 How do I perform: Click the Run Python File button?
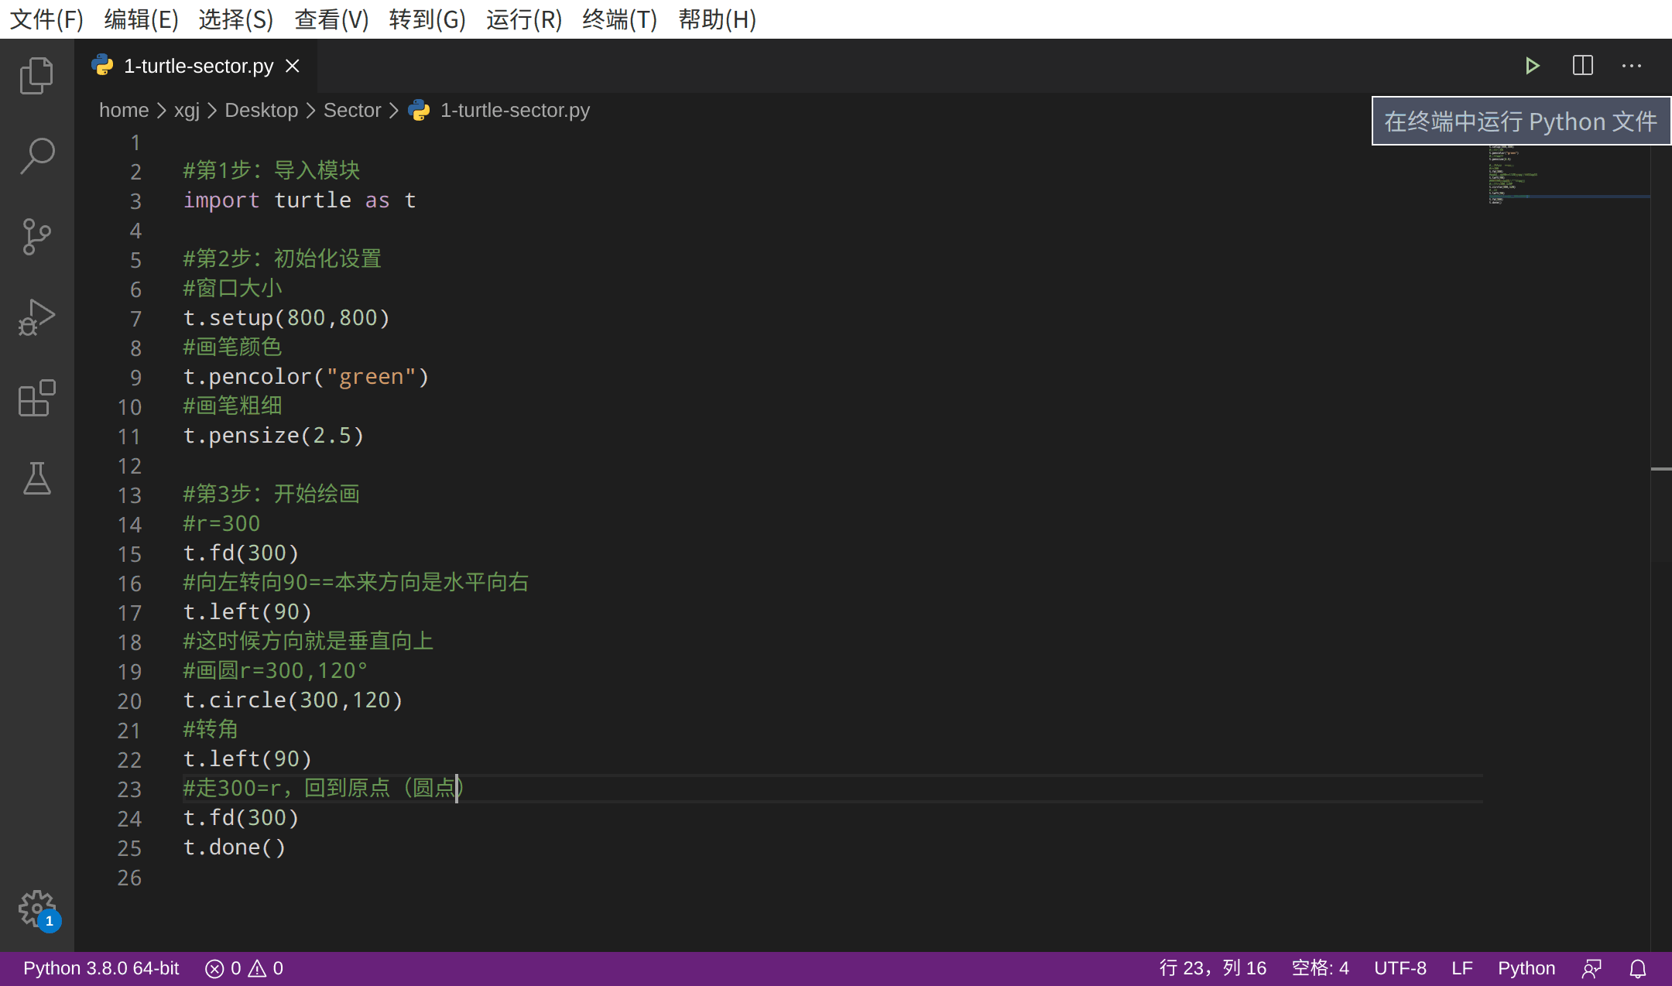(1533, 64)
